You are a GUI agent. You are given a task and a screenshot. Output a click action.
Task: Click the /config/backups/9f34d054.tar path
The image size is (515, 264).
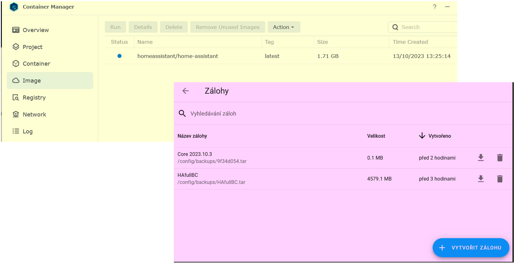pos(212,161)
